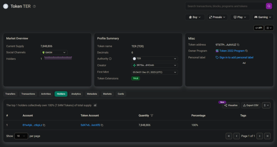The image size is (277, 147).
Task: Click the token name TER (TER)
Action: (x=138, y=46)
